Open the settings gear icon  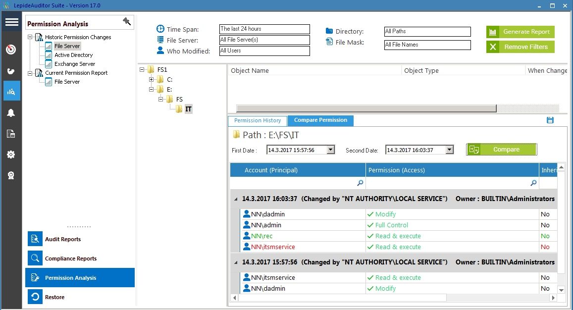tap(11, 155)
